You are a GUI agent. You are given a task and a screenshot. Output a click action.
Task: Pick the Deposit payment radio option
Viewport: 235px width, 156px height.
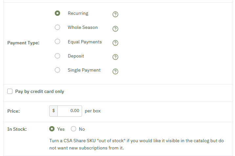coord(57,56)
